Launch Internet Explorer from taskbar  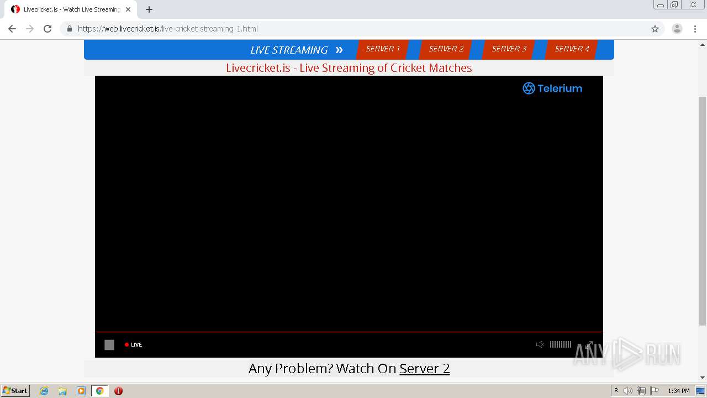(x=44, y=391)
